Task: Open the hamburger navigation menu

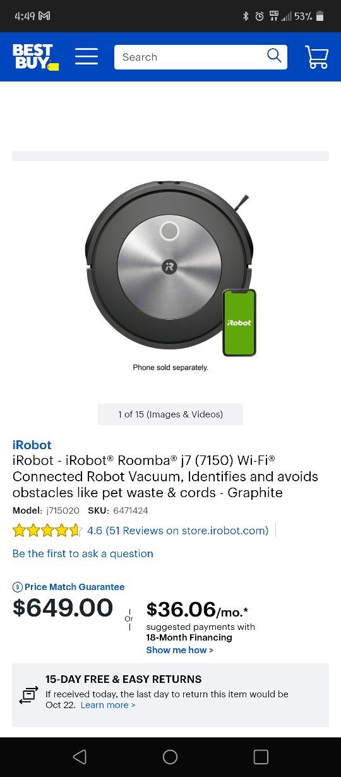Action: pyautogui.click(x=87, y=57)
